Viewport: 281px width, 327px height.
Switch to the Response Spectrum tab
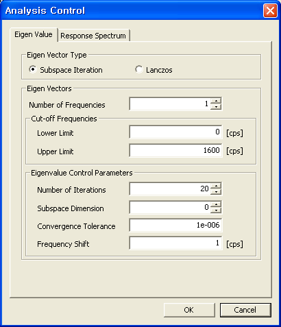(x=93, y=36)
